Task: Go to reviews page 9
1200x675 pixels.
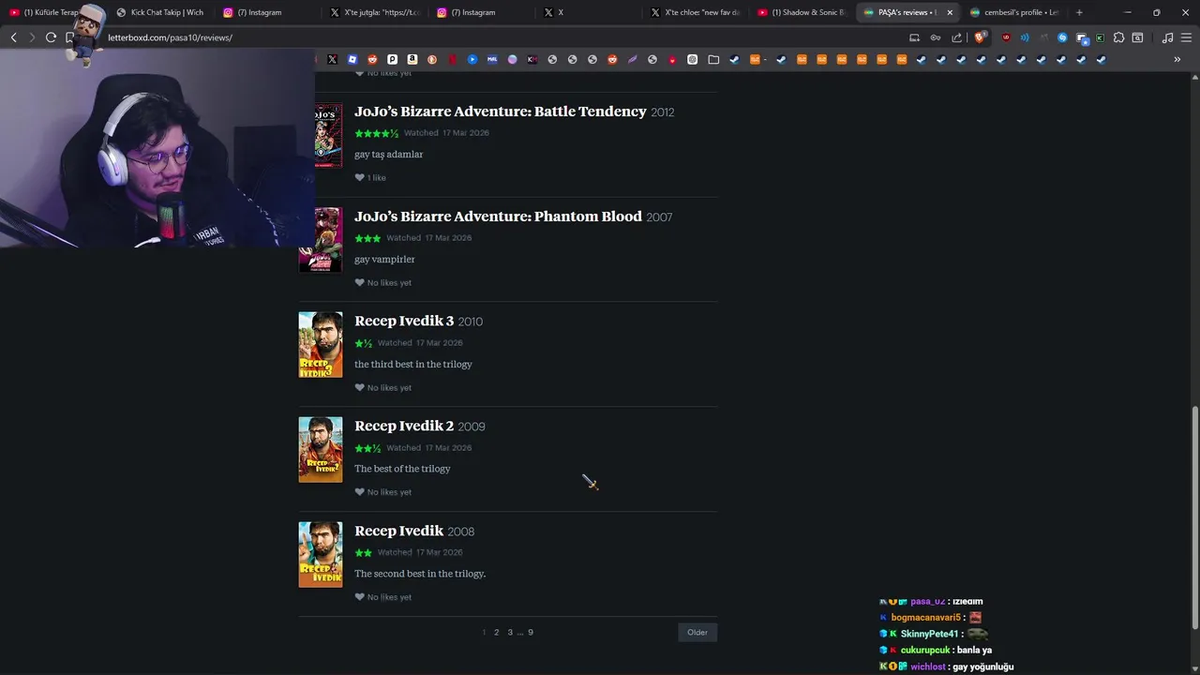Action: pyautogui.click(x=530, y=632)
